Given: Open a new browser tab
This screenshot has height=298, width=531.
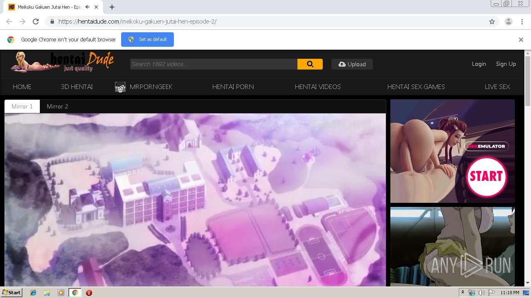Looking at the screenshot, I should point(112,7).
